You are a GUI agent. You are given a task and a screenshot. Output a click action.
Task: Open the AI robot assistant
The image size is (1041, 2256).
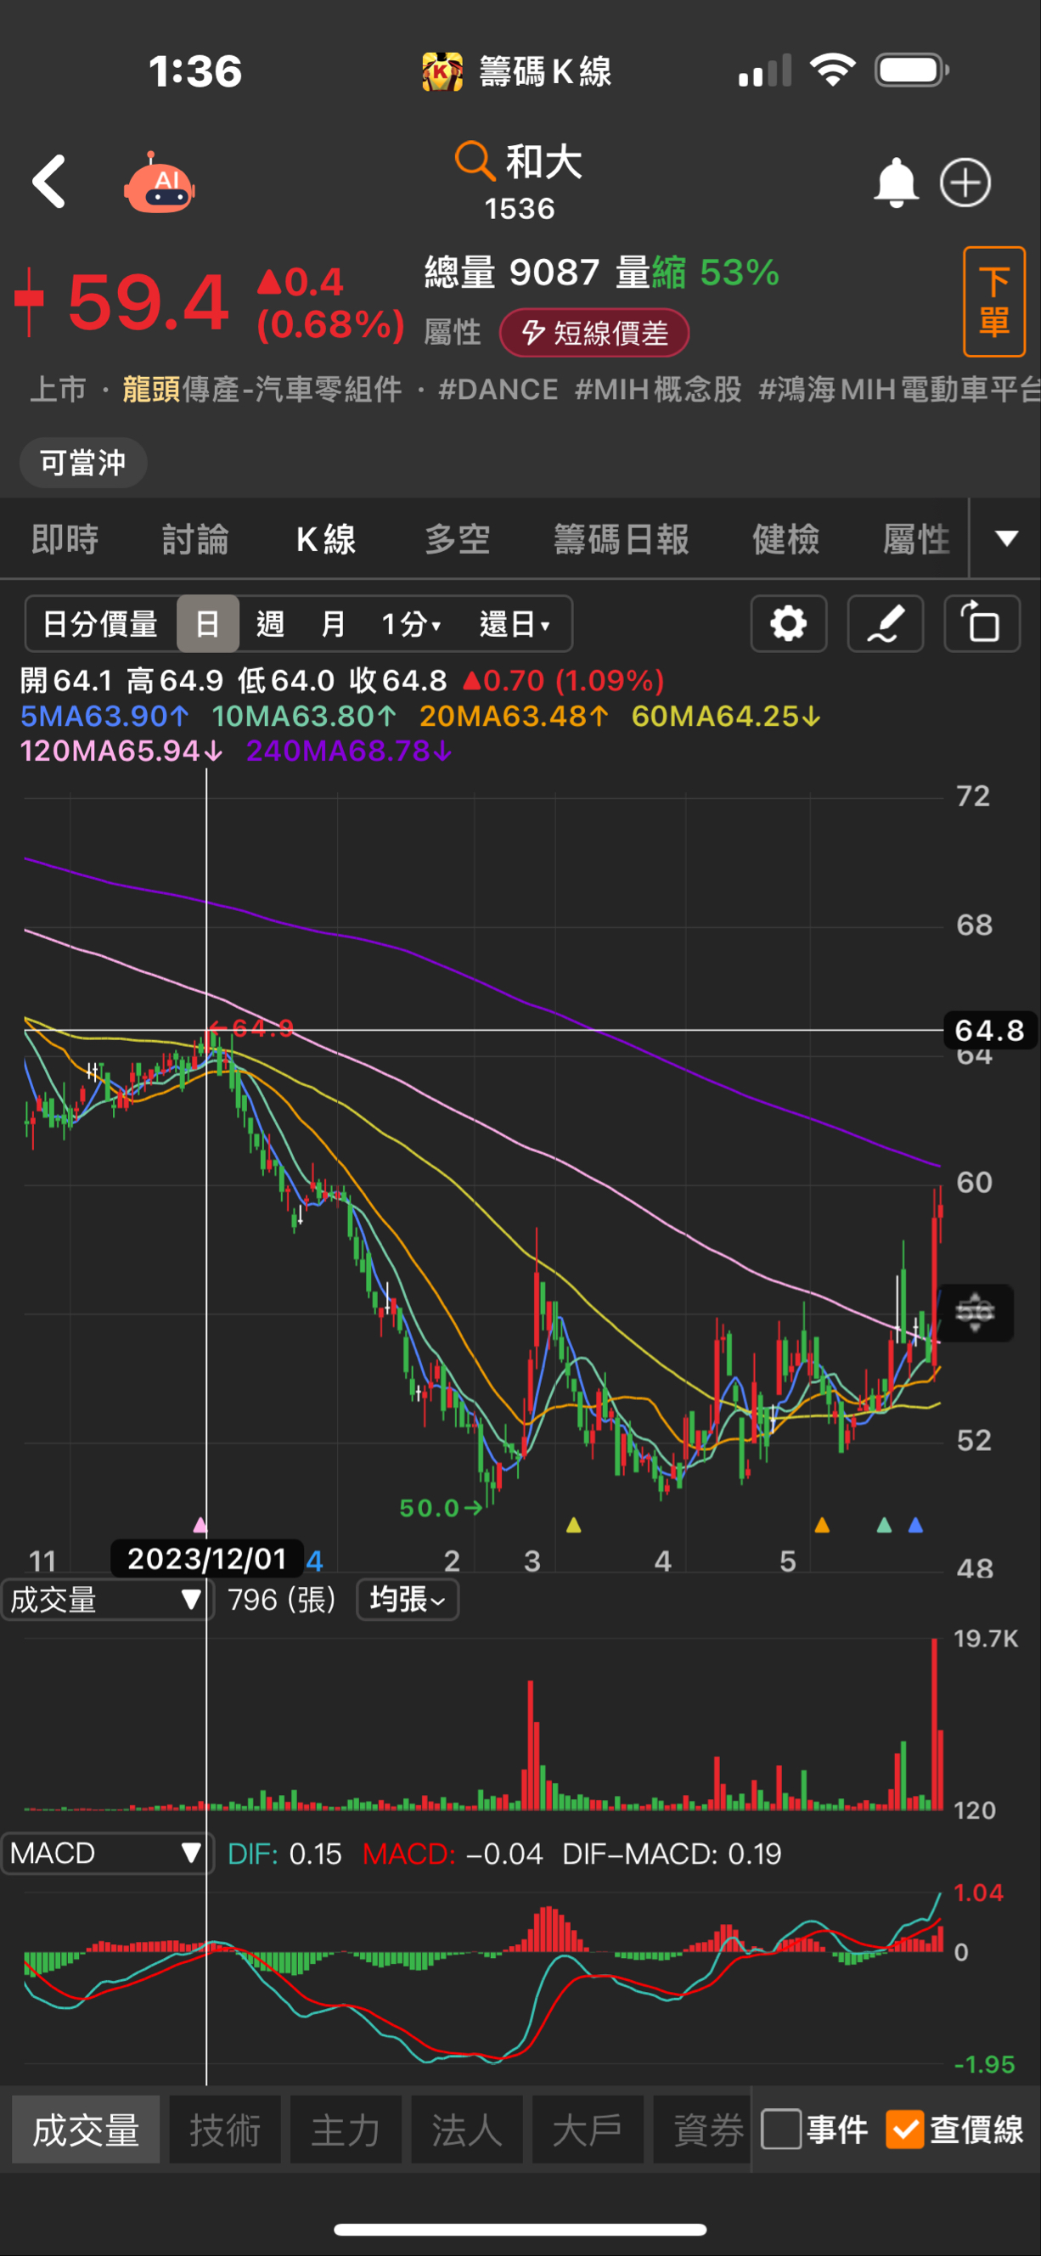click(x=160, y=183)
